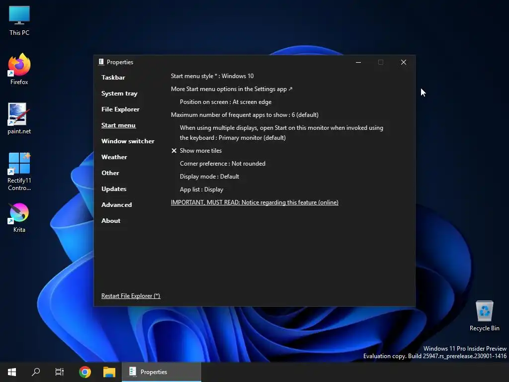
Task: Click the Properties taskbar button
Action: tap(162, 372)
